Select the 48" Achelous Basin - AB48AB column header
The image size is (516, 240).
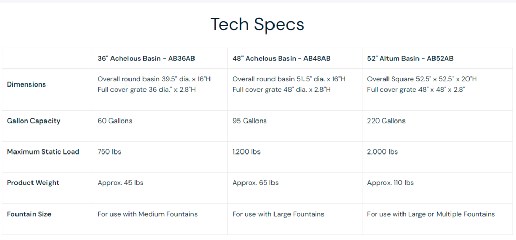click(x=281, y=58)
